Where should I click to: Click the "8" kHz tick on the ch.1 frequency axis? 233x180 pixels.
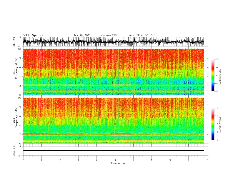20,58
